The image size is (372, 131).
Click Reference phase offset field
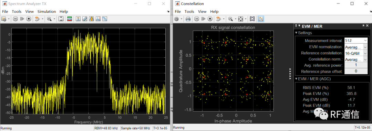coord(355,71)
